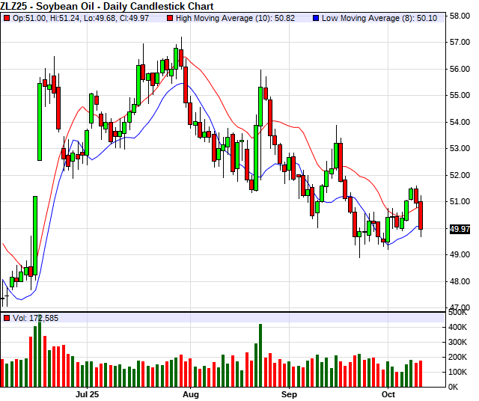The image size is (479, 401).
Task: Click the 51.00 price axis label
Action: [460, 201]
